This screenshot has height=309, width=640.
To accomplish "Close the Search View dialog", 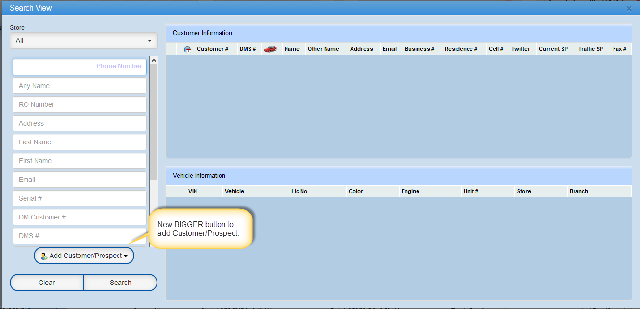I will coord(629,8).
